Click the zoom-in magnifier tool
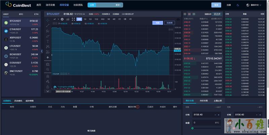269x135 pixels. pos(48,69)
